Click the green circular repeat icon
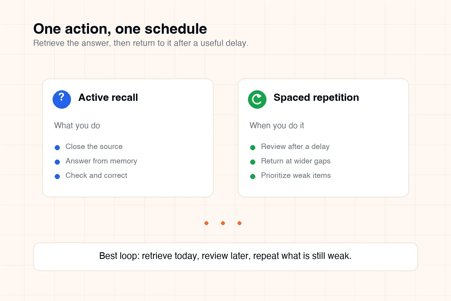Screen dimensions: 451x301 coord(257,99)
